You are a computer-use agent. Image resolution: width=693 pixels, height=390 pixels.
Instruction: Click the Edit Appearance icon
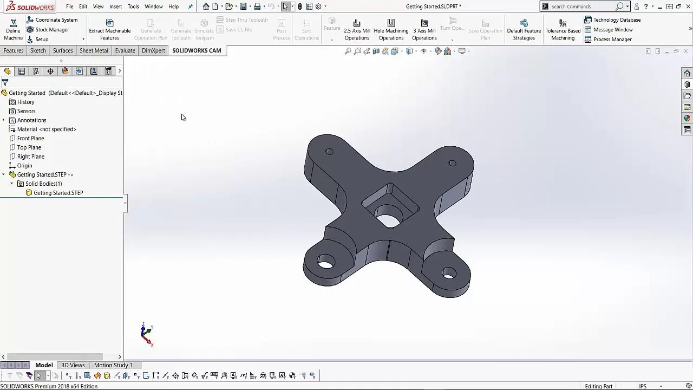click(437, 50)
